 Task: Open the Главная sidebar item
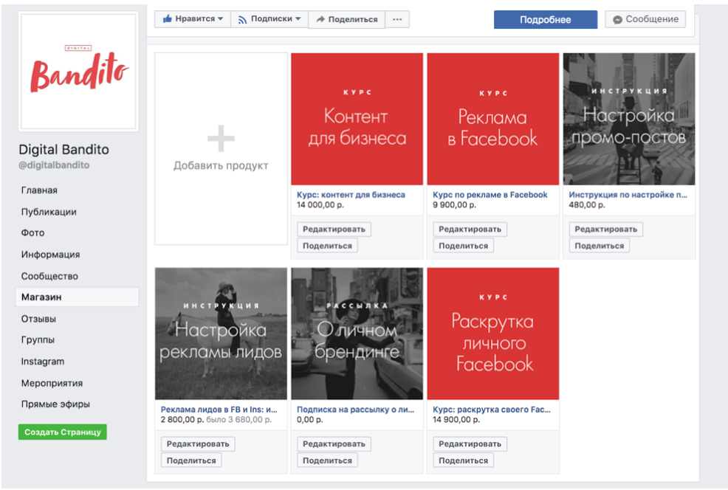click(x=39, y=190)
